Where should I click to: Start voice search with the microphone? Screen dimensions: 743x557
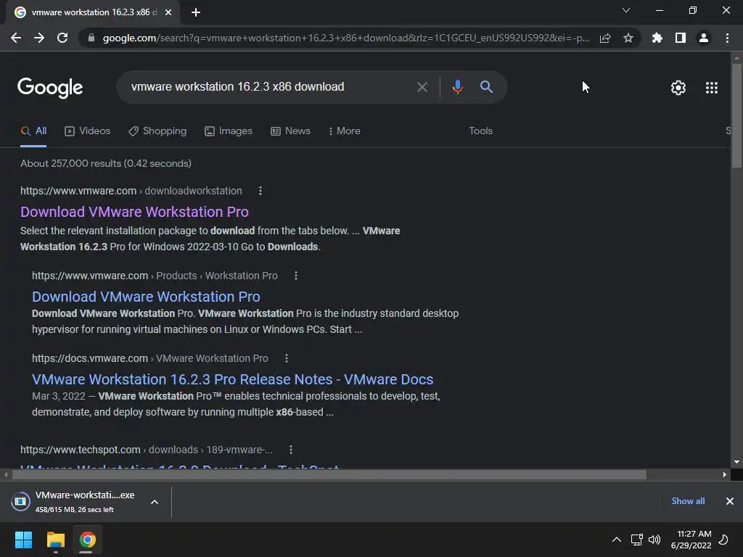(x=457, y=87)
